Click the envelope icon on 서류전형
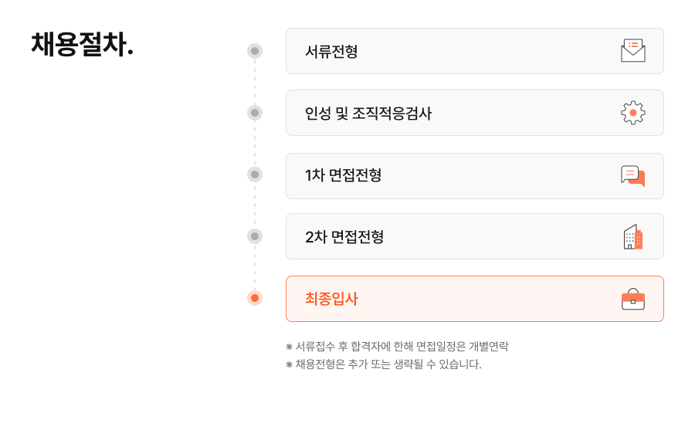This screenshot has width=695, height=427. pyautogui.click(x=632, y=51)
